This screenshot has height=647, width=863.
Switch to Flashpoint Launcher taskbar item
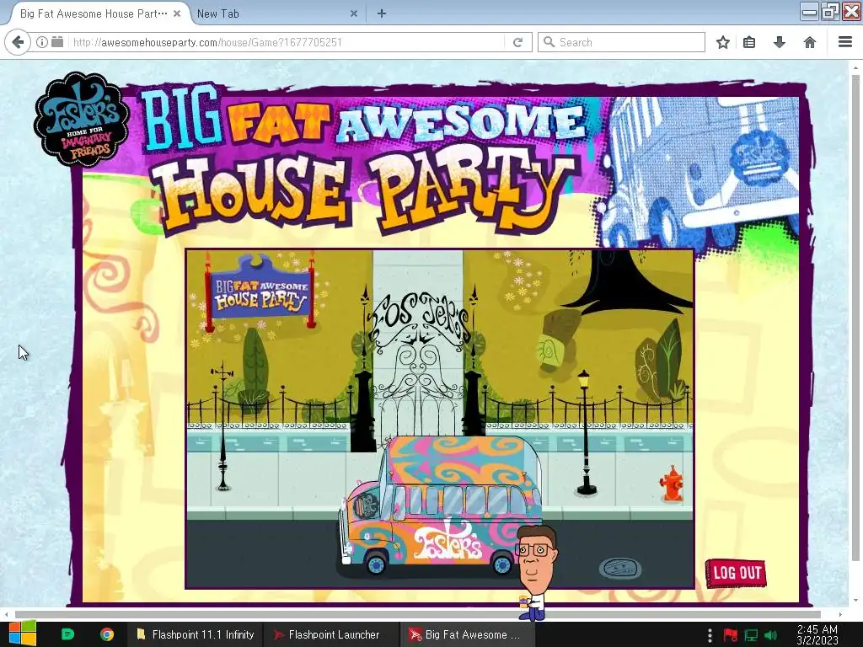(x=330, y=634)
